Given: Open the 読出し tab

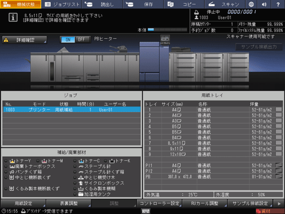Looking at the screenshot, I should point(103,4).
